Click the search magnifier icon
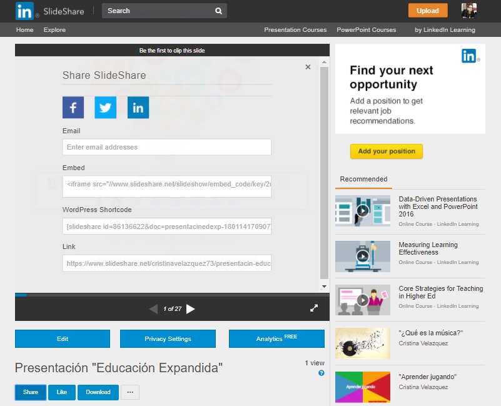 click(x=218, y=11)
